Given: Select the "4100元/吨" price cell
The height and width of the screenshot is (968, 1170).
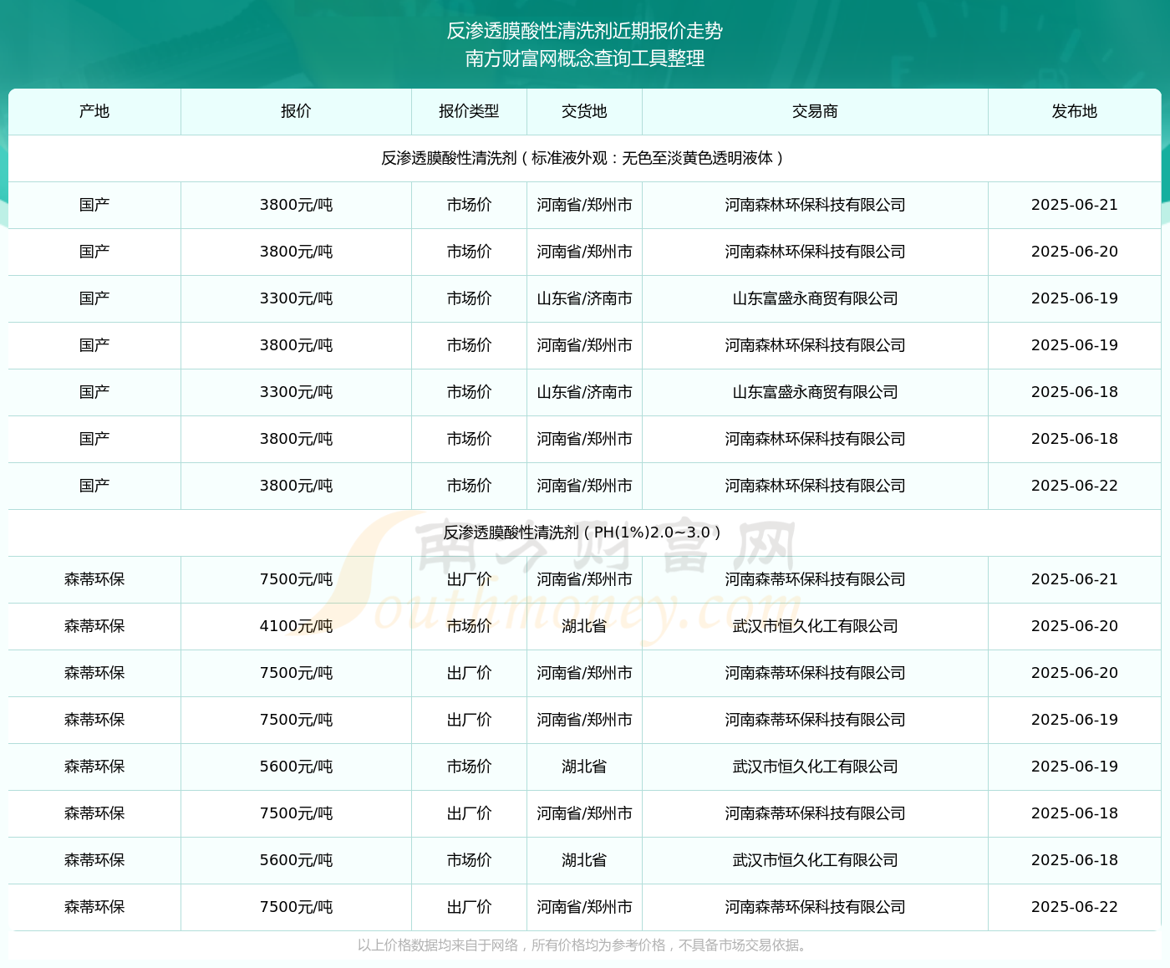Looking at the screenshot, I should tap(296, 626).
